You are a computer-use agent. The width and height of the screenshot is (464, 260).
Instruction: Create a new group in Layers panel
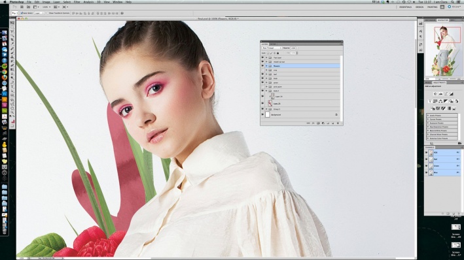coord(328,123)
